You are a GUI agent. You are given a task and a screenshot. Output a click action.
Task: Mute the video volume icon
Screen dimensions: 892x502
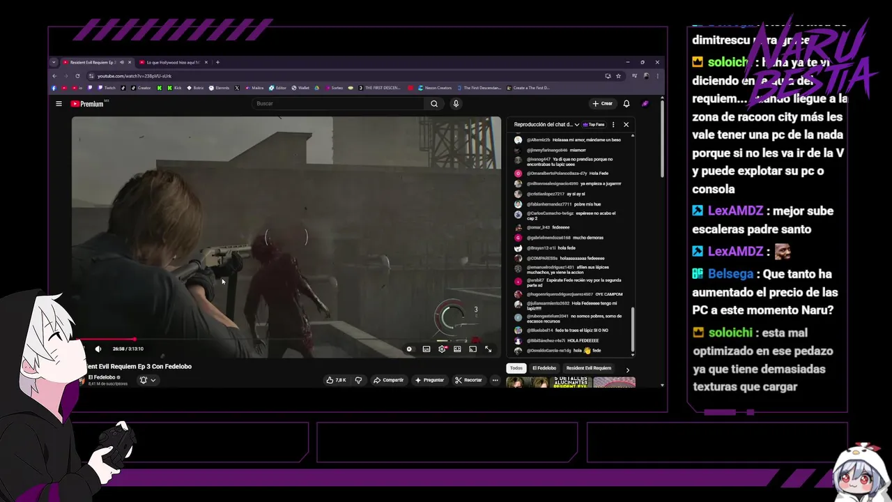tap(98, 349)
